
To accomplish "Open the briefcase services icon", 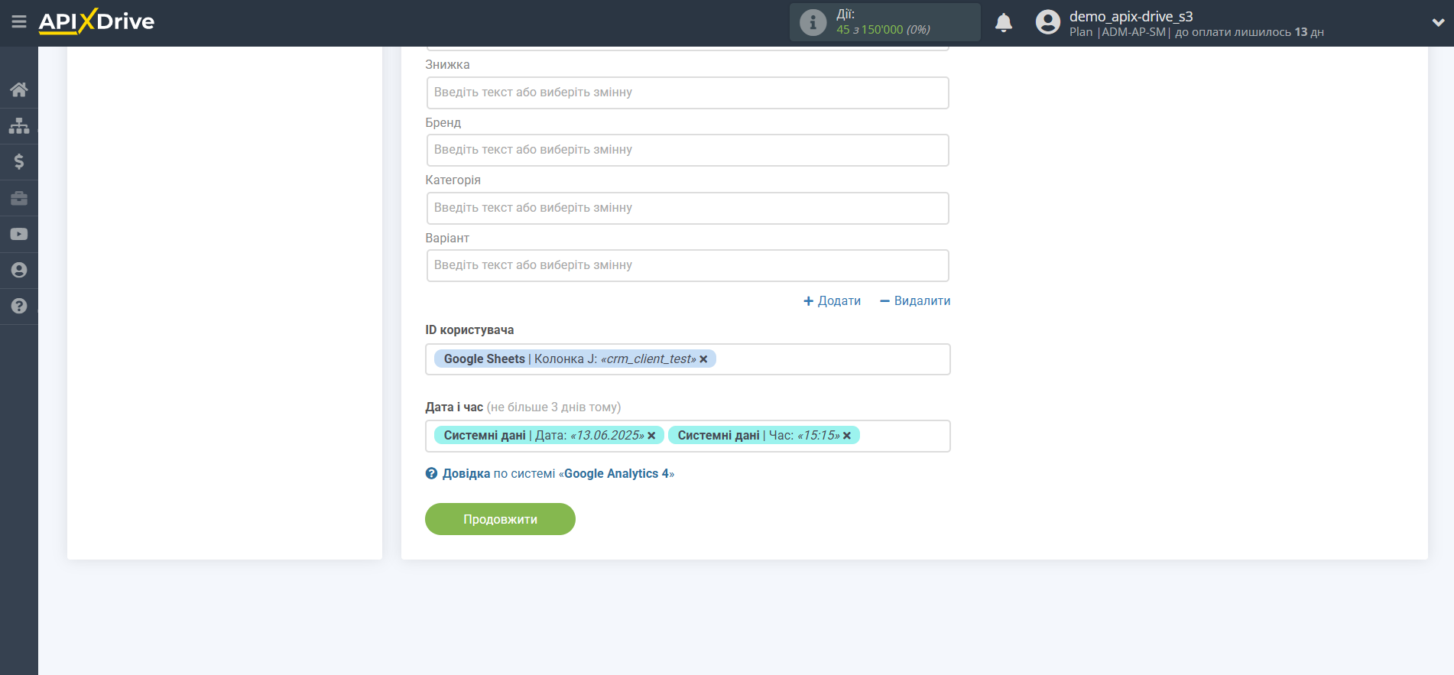I will (19, 198).
